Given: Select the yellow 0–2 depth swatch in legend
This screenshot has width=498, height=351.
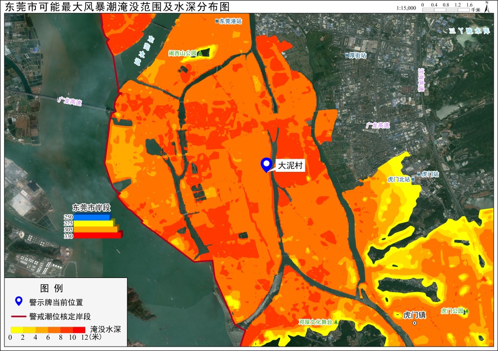Looking at the screenshot, I should pos(17,330).
